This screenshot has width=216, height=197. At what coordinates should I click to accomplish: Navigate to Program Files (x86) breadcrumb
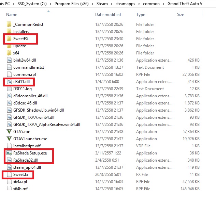point(72,4)
